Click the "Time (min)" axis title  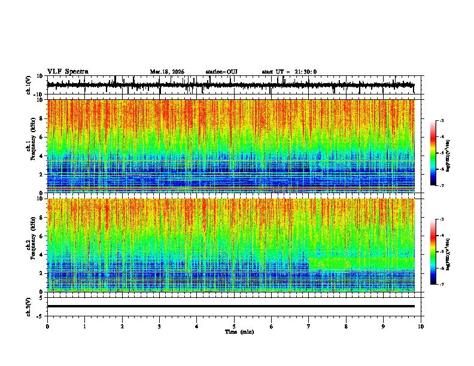[239, 332]
